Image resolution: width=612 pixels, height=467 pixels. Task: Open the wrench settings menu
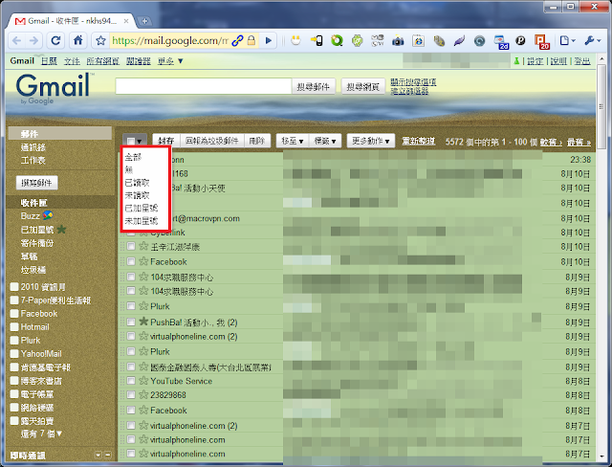pos(593,40)
